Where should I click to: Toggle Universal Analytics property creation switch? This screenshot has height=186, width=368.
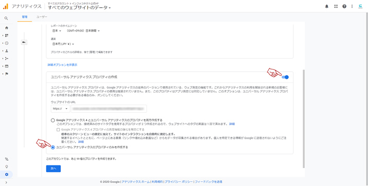click(285, 77)
